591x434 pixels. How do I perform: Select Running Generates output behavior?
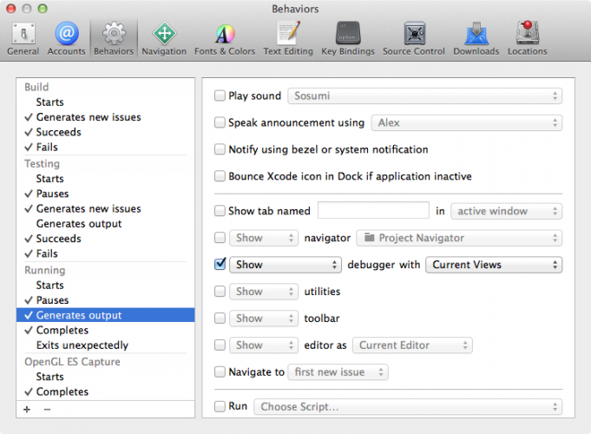[106, 315]
